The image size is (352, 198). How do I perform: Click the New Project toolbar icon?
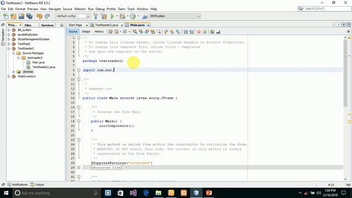tap(13, 16)
